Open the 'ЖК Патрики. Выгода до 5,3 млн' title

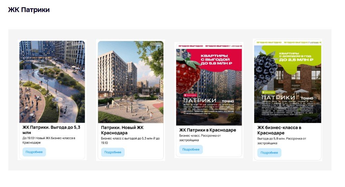coord(51,130)
